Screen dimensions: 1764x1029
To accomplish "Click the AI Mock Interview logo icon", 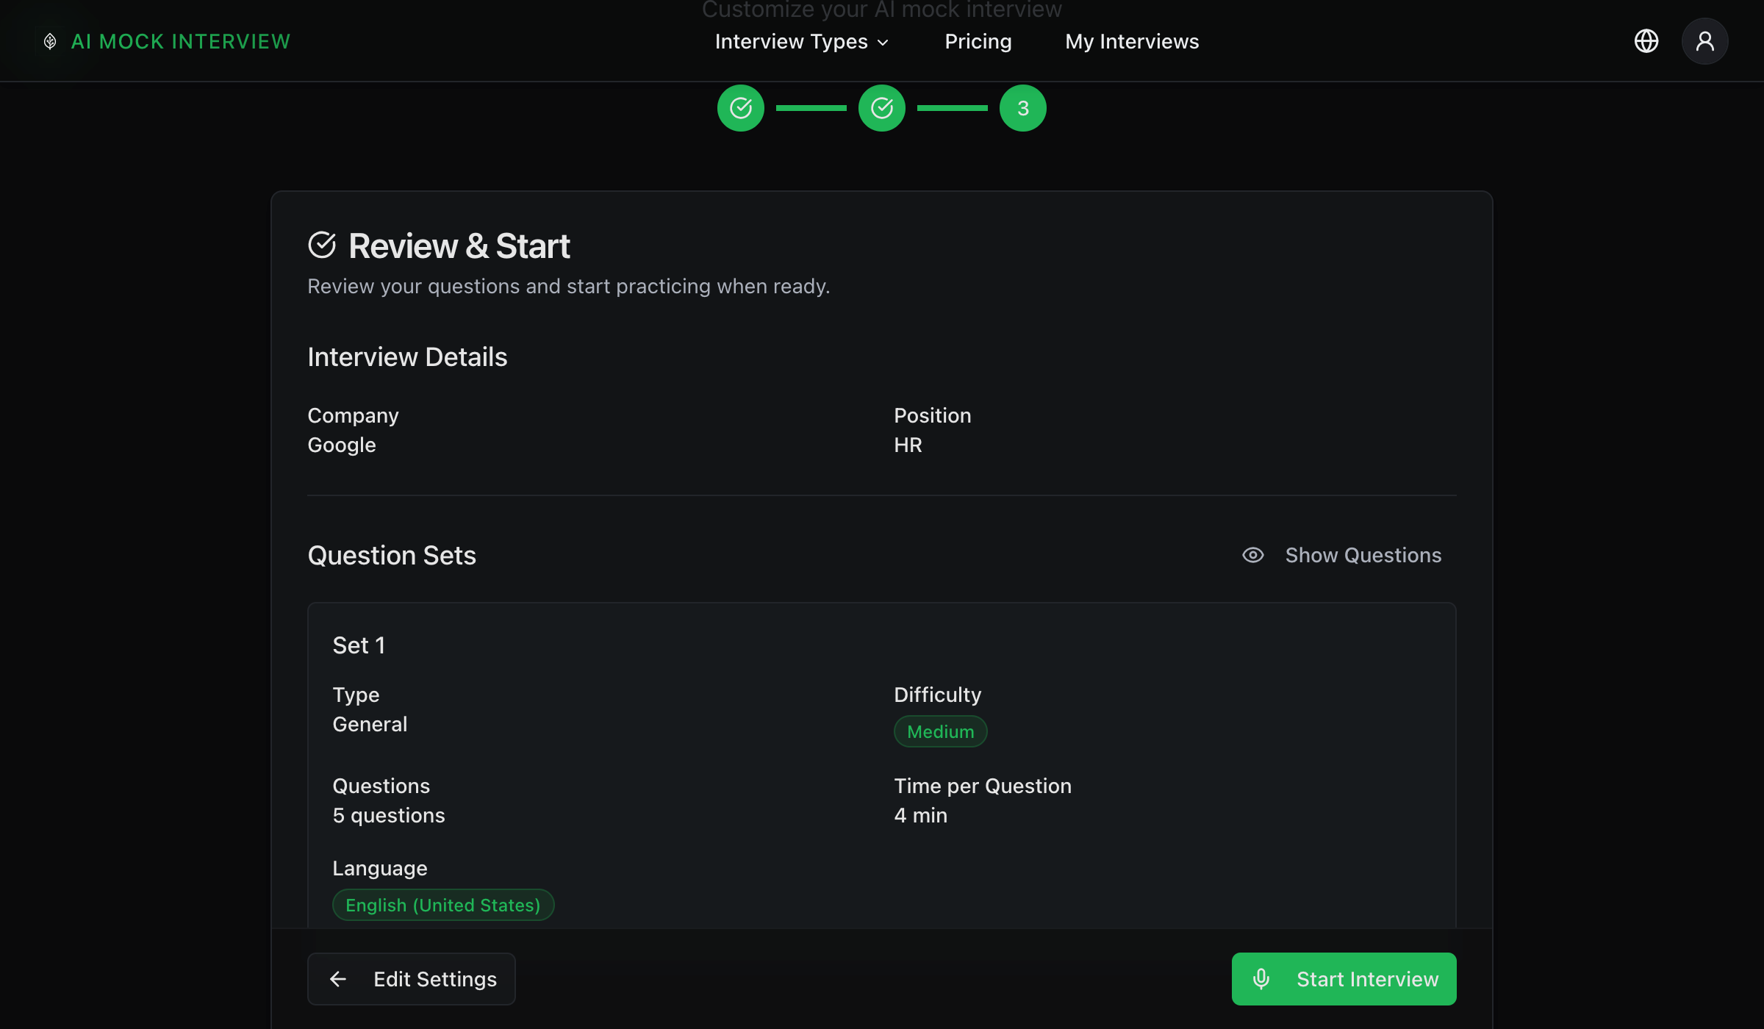I will [50, 41].
